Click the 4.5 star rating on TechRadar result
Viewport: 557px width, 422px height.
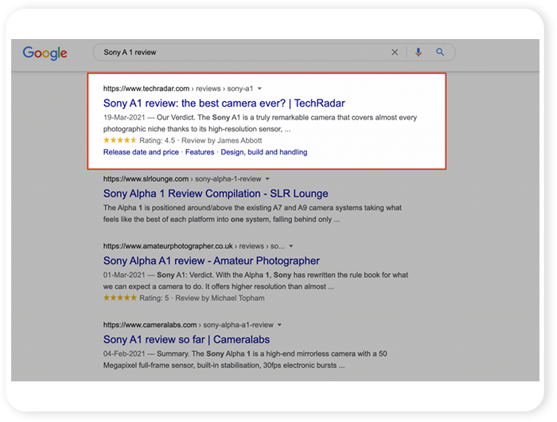point(119,140)
